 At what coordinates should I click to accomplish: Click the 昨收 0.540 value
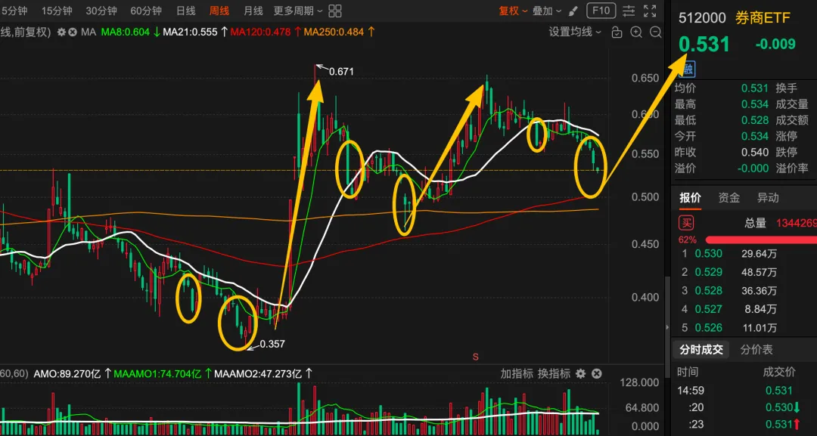755,153
